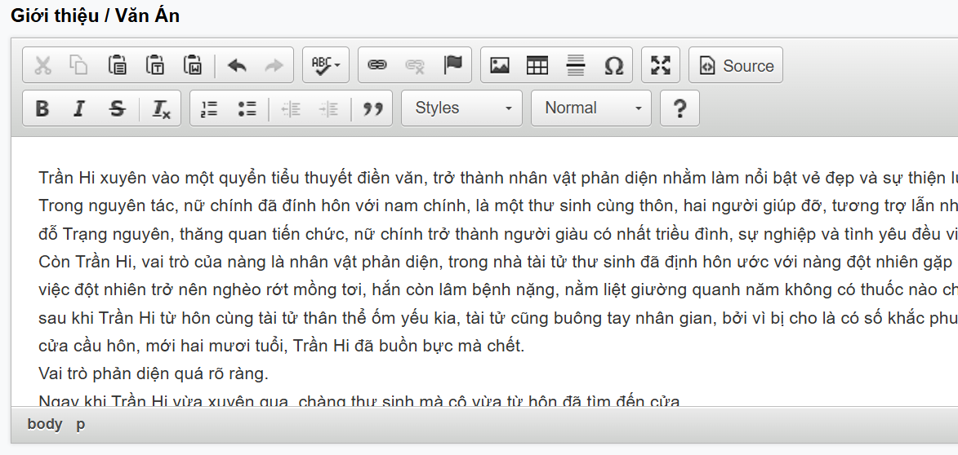Redo the last action
Image resolution: width=958 pixels, height=455 pixels.
pyautogui.click(x=274, y=65)
